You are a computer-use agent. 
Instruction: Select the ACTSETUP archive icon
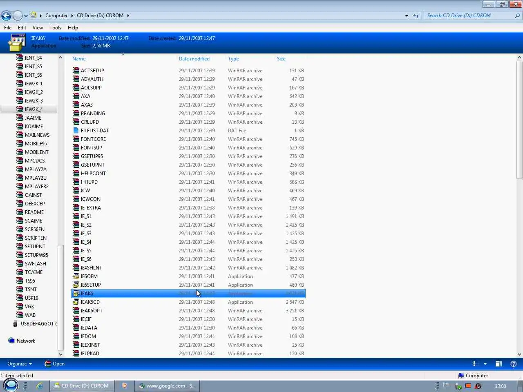point(76,70)
